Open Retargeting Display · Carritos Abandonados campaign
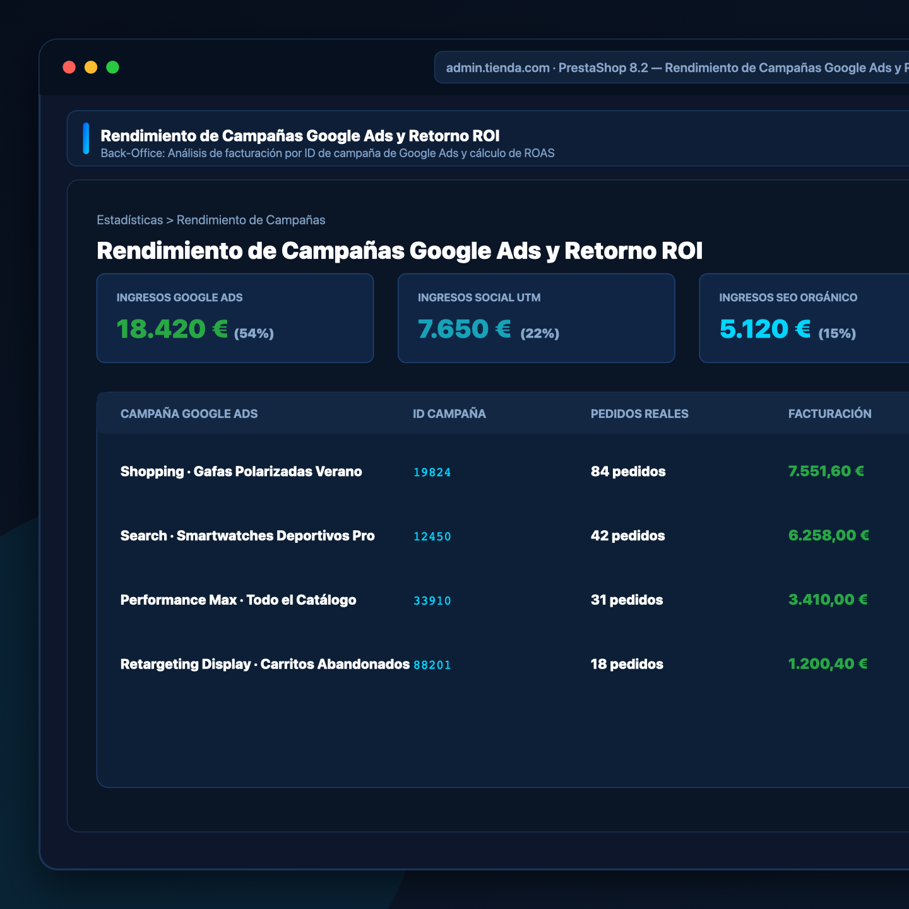The width and height of the screenshot is (909, 909). click(x=265, y=664)
